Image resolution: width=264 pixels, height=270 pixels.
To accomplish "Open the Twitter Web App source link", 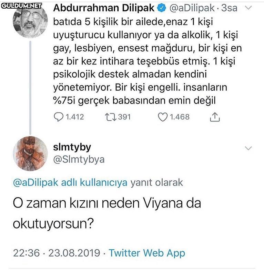I will [147, 253].
